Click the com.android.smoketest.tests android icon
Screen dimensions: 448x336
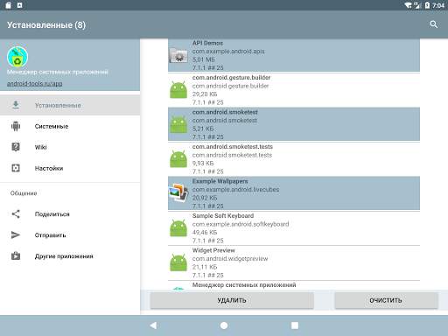pos(178,159)
